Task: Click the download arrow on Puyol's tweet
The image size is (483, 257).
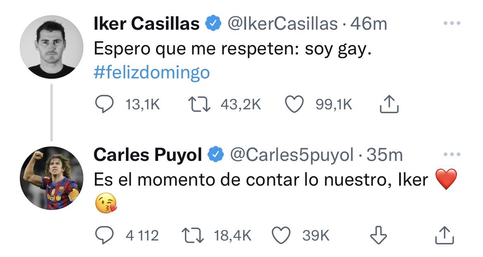Action: [x=378, y=236]
